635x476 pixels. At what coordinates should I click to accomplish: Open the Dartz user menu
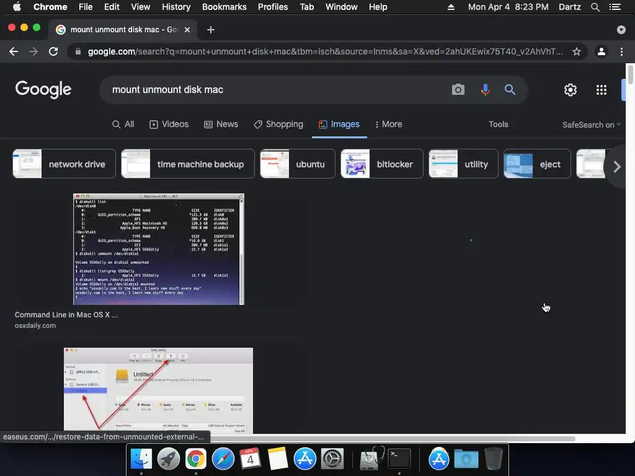(x=569, y=7)
